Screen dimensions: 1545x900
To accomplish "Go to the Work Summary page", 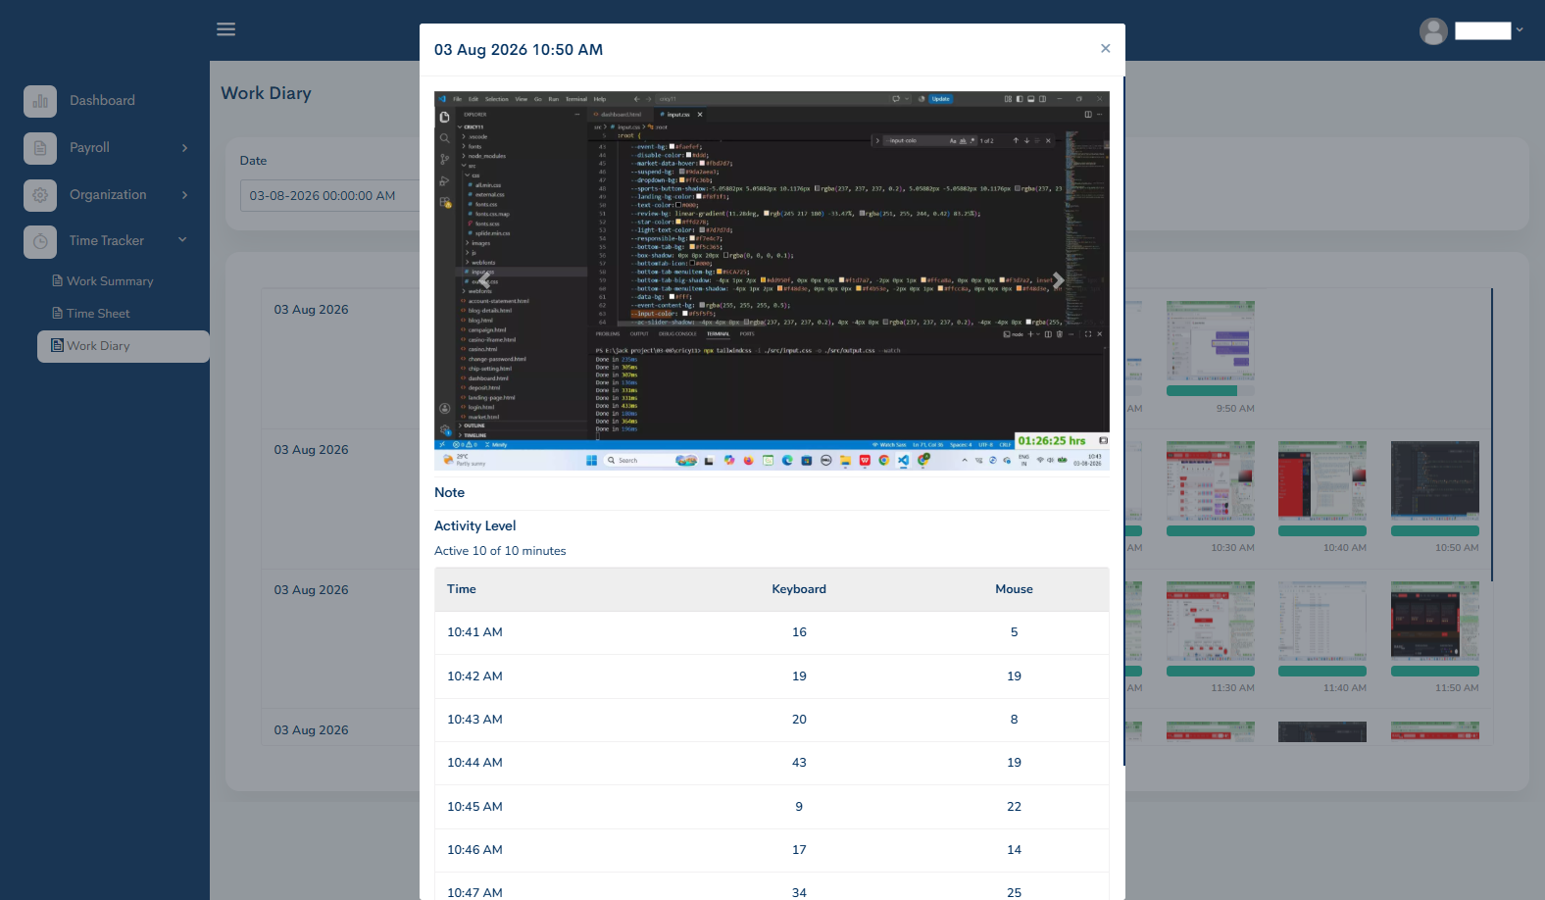I will (103, 281).
